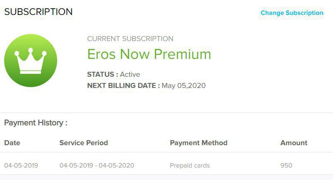The width and height of the screenshot is (333, 180).
Task: Click the green crown premium icon
Action: [31, 61]
